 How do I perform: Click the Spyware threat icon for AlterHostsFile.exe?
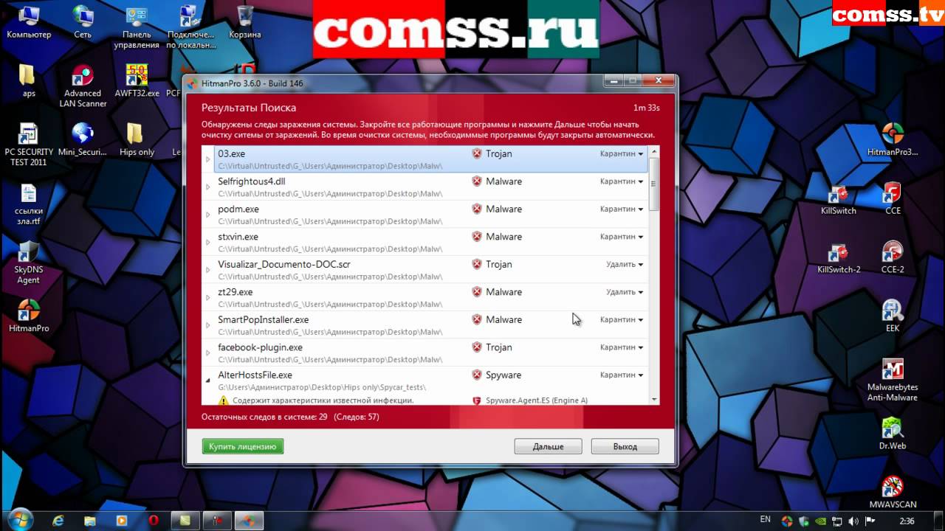pos(477,375)
